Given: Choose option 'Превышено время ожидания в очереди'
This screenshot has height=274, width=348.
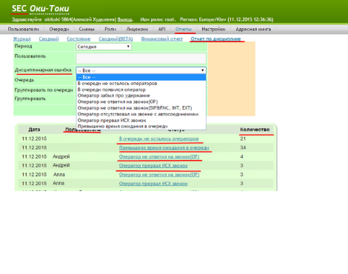Looking at the screenshot, I should pos(141,126).
